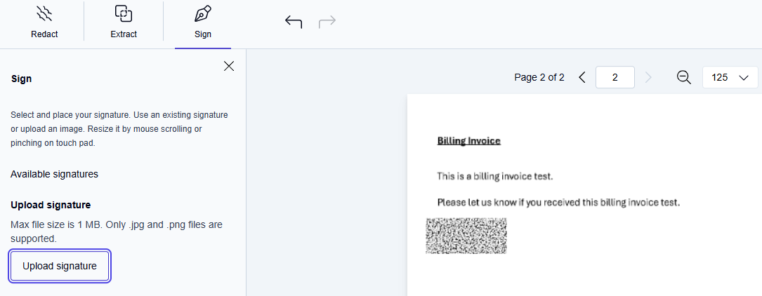Click the next page chevron
The height and width of the screenshot is (296, 762).
pos(648,77)
